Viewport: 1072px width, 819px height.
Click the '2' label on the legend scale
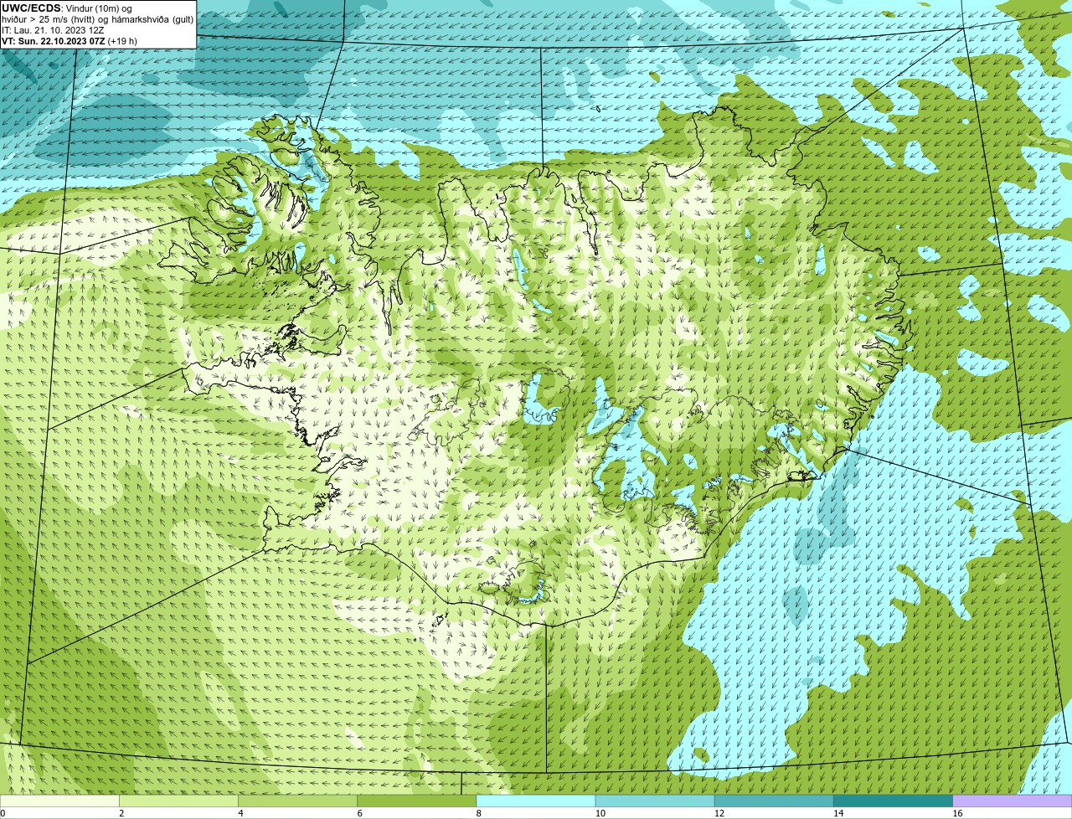coord(121,813)
